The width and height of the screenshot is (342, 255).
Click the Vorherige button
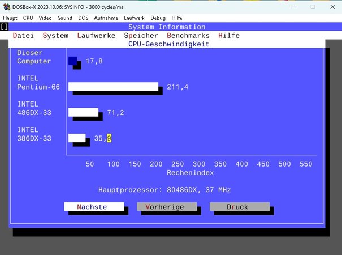(167, 207)
